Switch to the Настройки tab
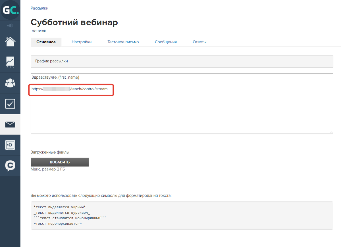 pos(82,42)
